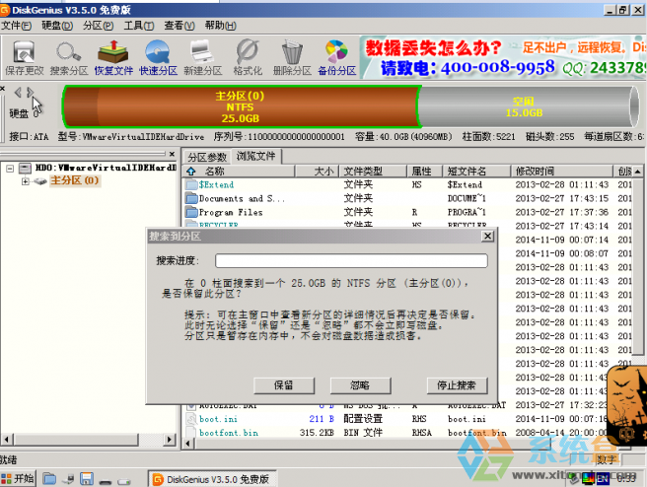Screen dimensions: 647x487
Task: Open the 查看(V) menu
Action: pos(180,26)
